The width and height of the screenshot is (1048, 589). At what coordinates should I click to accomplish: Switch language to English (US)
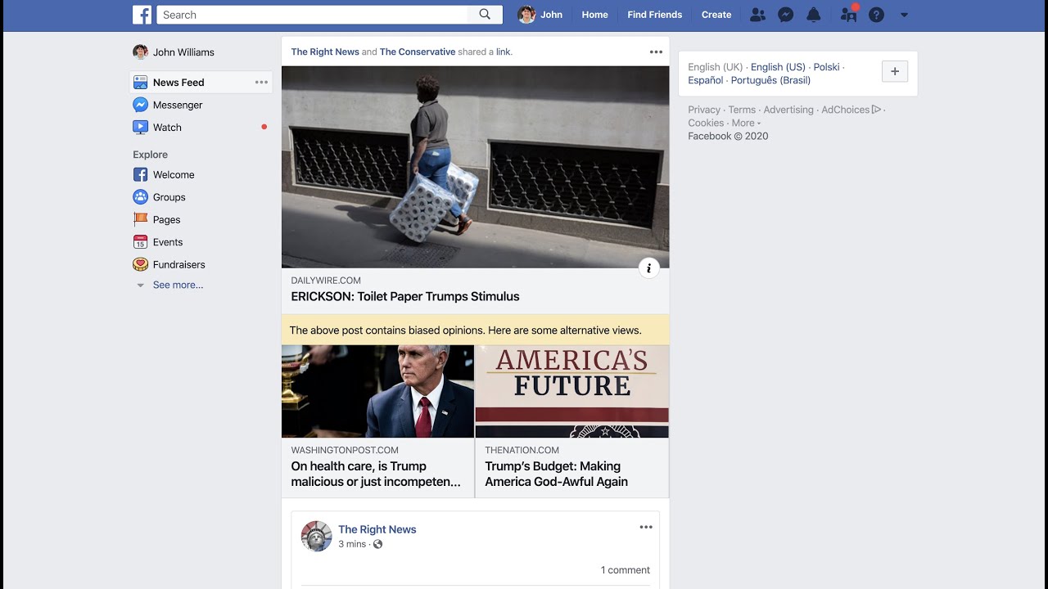point(778,67)
